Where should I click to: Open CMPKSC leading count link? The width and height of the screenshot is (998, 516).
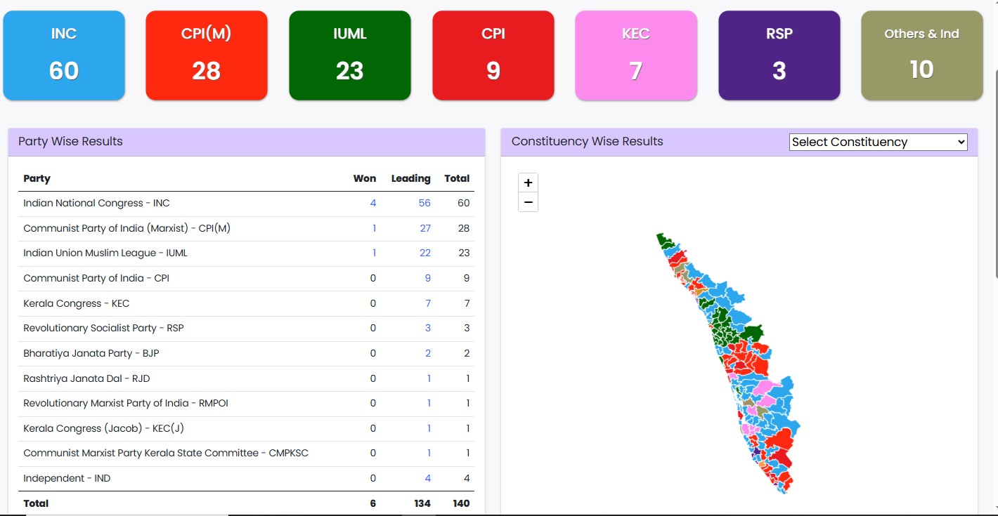tap(429, 453)
